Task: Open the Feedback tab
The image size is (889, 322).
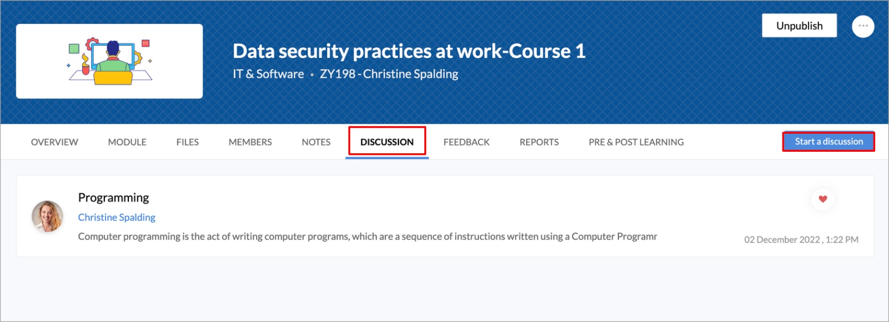Action: [466, 142]
